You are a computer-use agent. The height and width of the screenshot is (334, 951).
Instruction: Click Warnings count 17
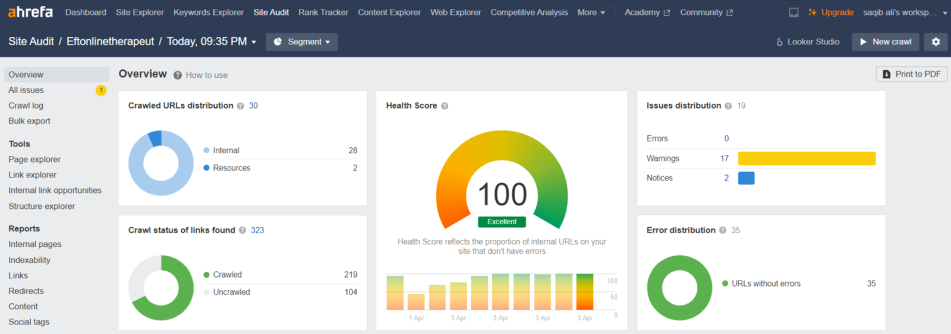click(725, 158)
